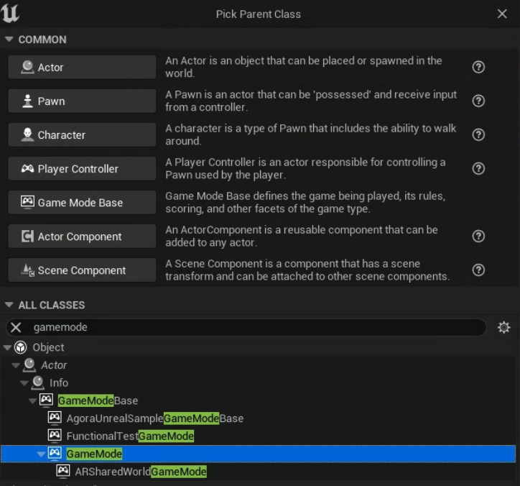Click the Info tree row icon

[x=38, y=382]
